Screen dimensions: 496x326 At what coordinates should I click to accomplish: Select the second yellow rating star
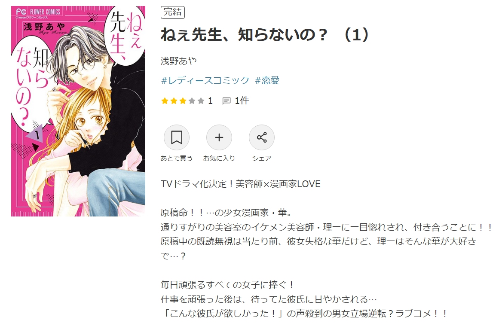click(174, 101)
